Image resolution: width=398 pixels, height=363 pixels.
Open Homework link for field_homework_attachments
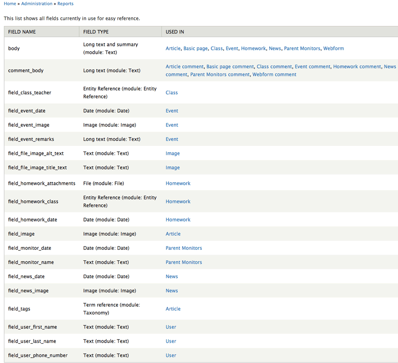point(178,183)
